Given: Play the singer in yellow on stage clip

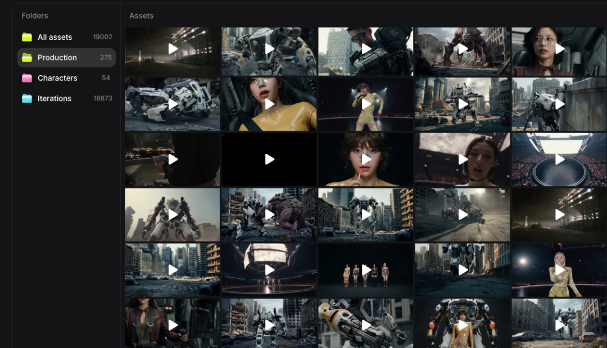Looking at the screenshot, I should 366,104.
